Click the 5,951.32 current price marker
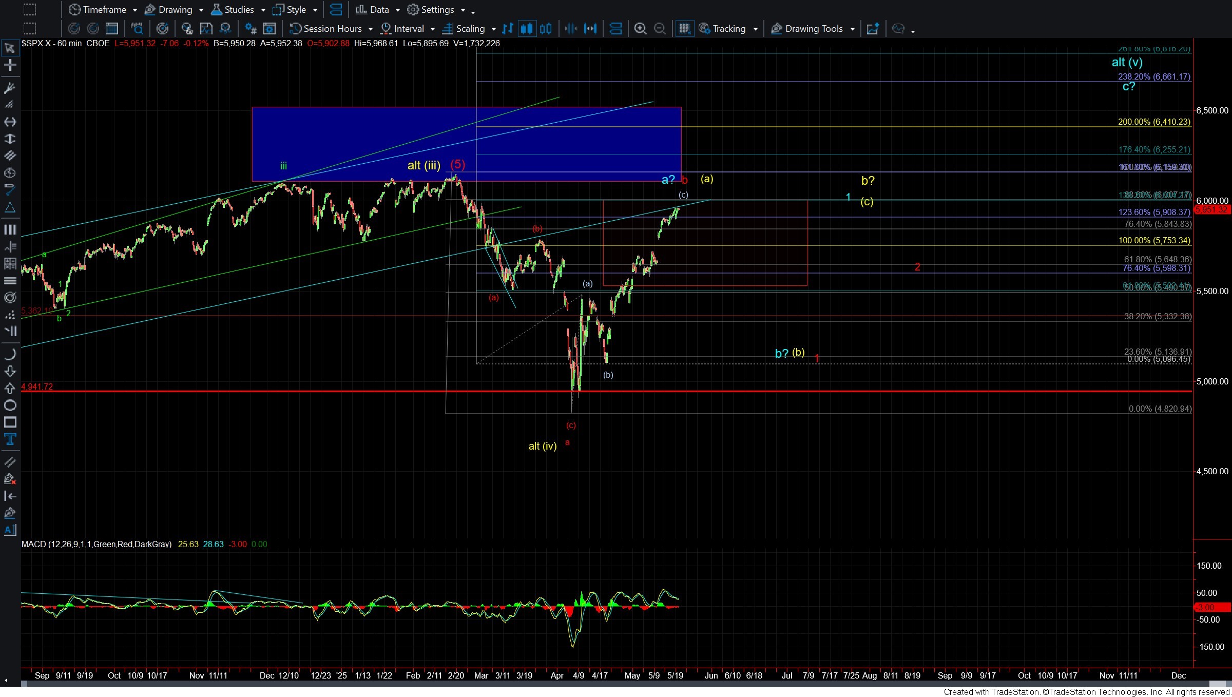Screen dimensions: 1232x697 click(1212, 209)
